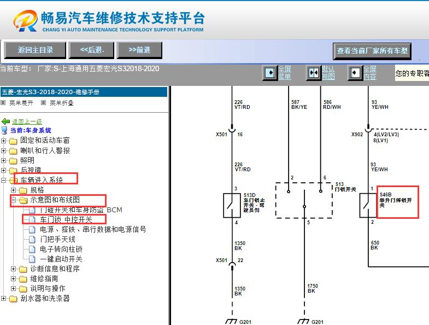
Task: Click the 门把手天线 document icon
Action: (32, 240)
